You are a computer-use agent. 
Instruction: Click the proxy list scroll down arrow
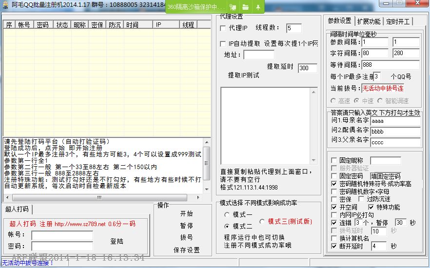(314, 160)
